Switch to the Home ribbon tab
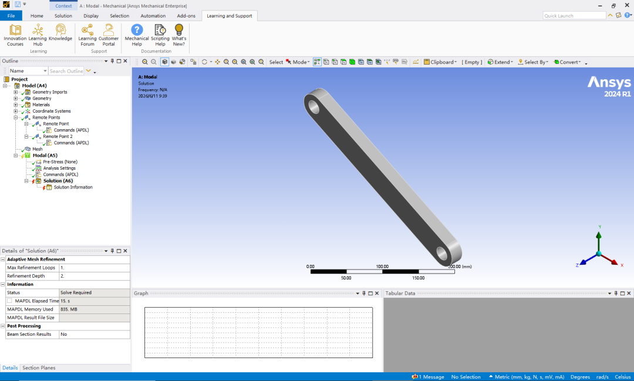Viewport: 634px width, 381px height. [37, 16]
